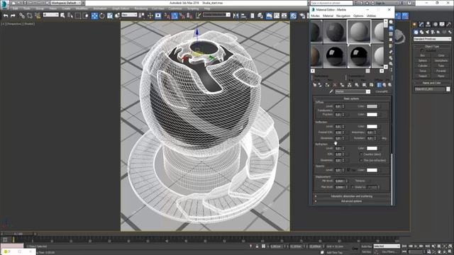Click the Sample Type sphere icon
Viewport: 454px width, 255px height.
coord(391,22)
